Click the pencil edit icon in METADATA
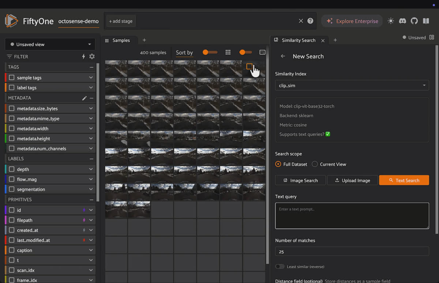The width and height of the screenshot is (439, 283). pyautogui.click(x=84, y=98)
